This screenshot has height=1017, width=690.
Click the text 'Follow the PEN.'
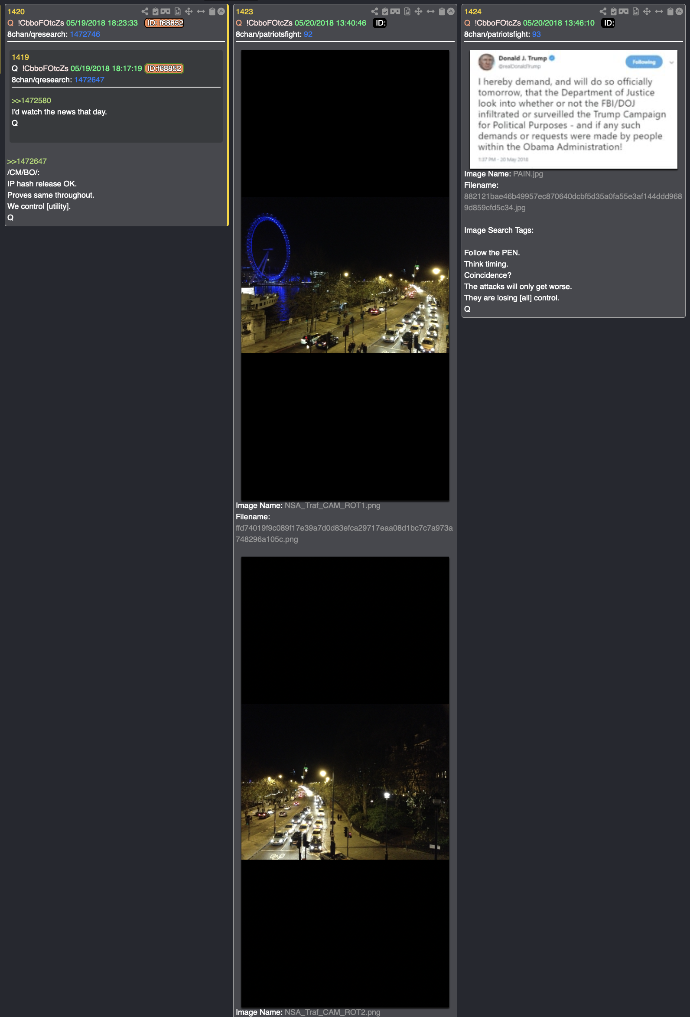click(492, 252)
